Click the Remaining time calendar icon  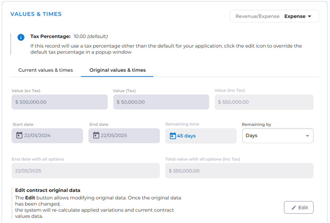tap(173, 136)
